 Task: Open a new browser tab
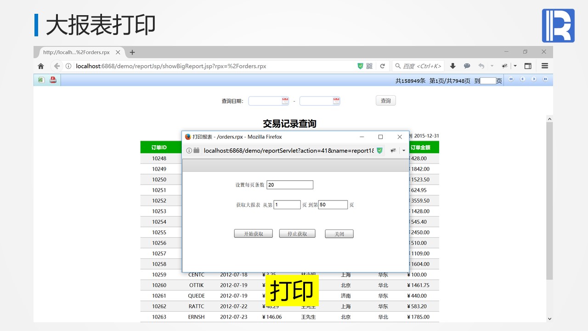tap(132, 52)
